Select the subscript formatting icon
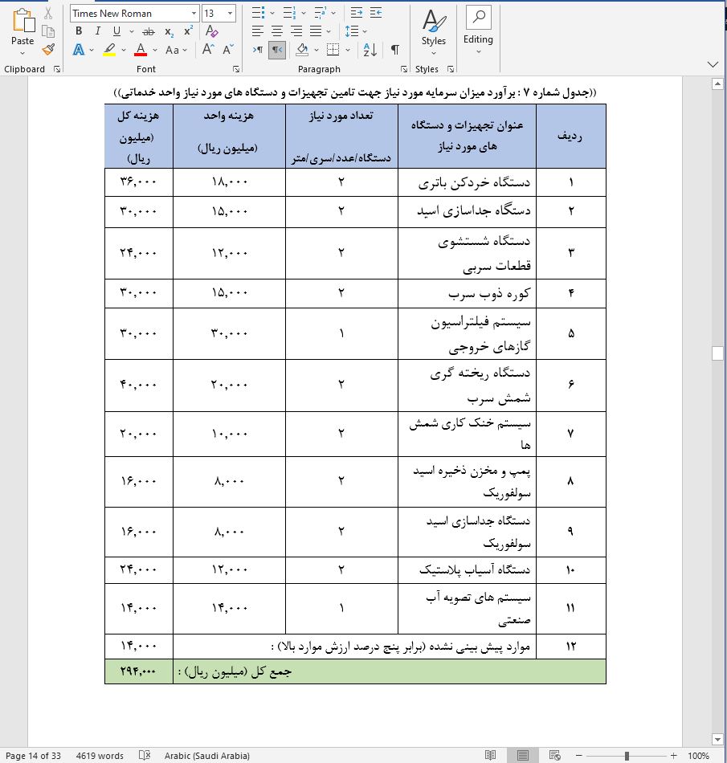Screen dimensions: 727x763 [169, 31]
